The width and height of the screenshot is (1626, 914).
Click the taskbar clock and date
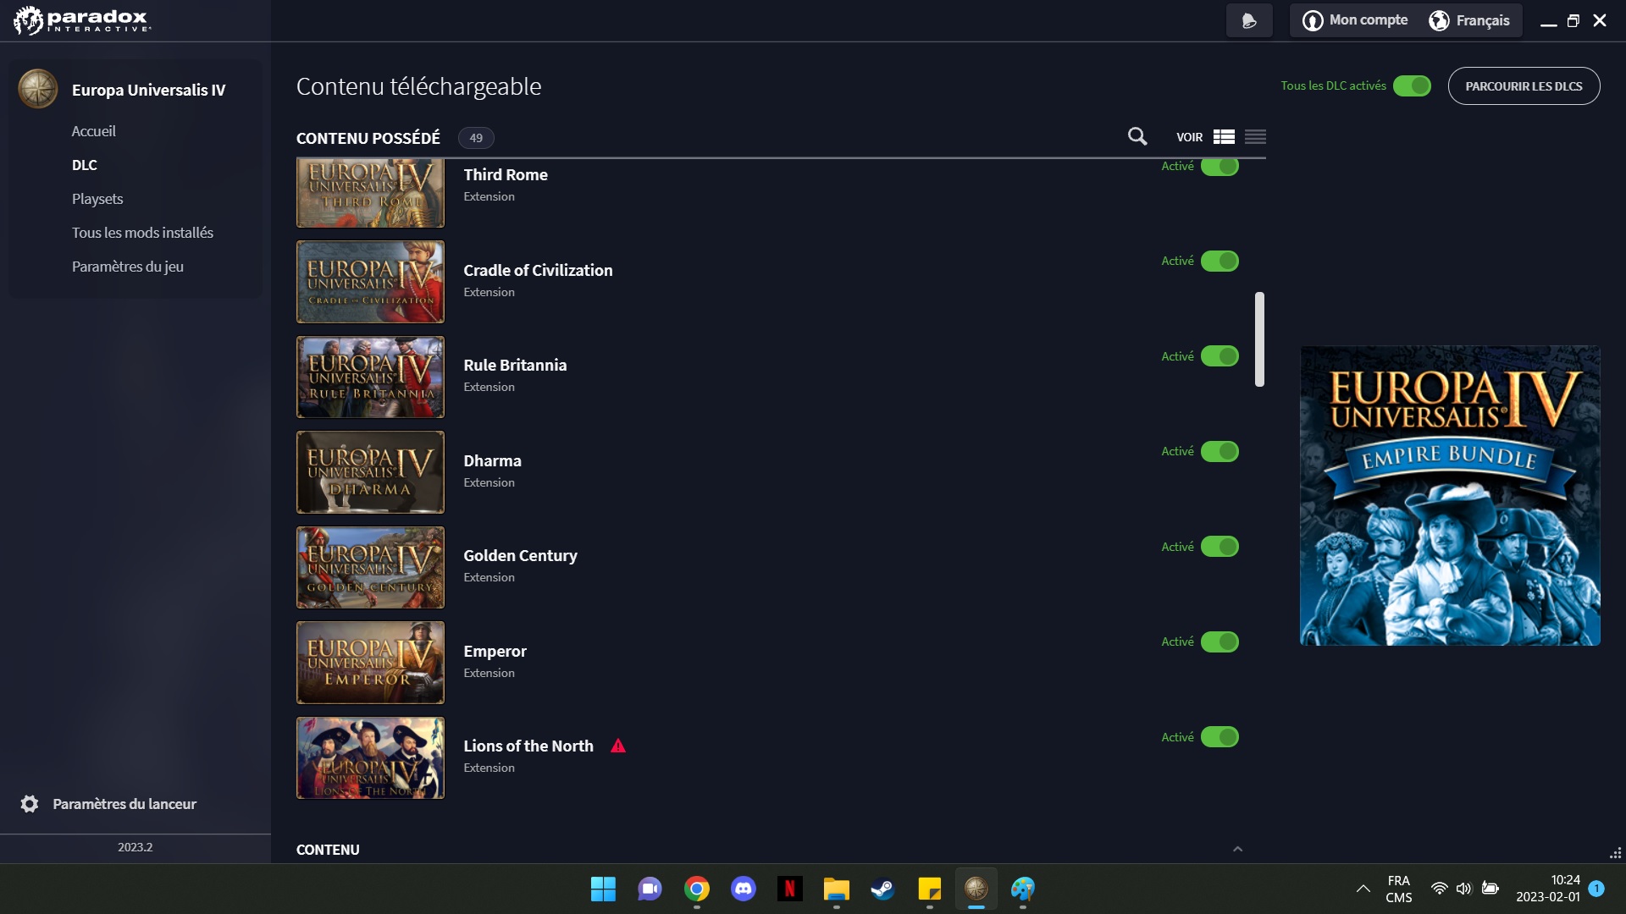click(1548, 889)
